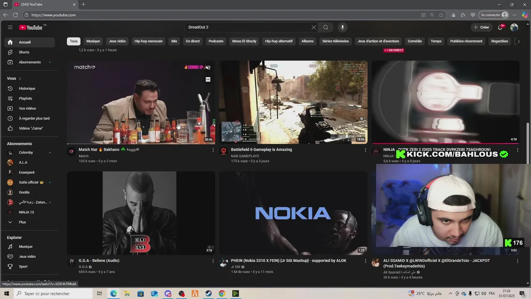Open NINJA 13 channel subscription

[x=29, y=212]
